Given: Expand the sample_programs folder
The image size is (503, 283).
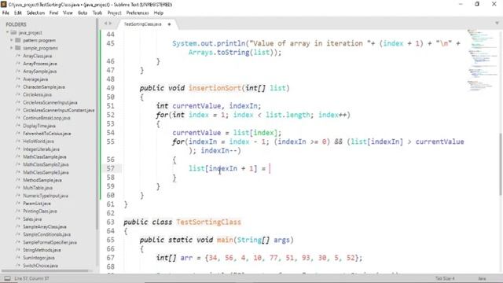Looking at the screenshot, I should point(12,48).
